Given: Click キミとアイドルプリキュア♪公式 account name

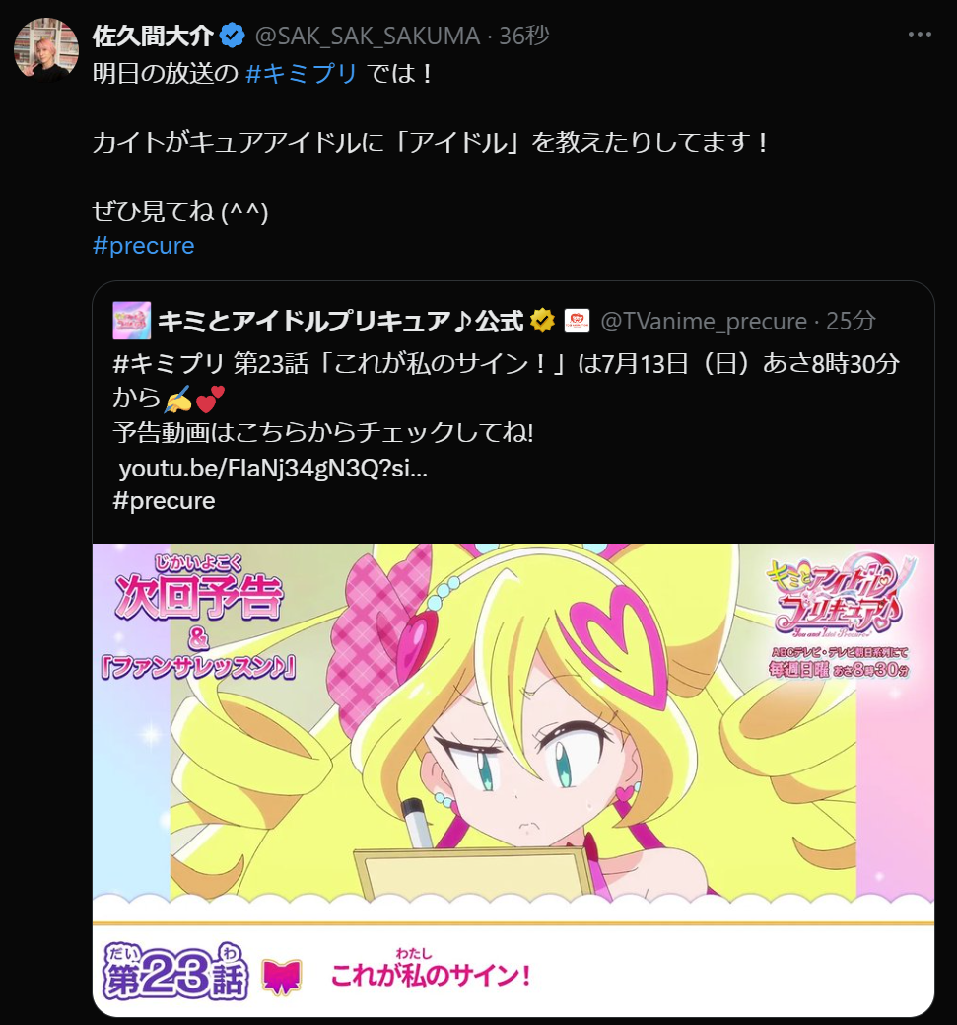Looking at the screenshot, I should [x=340, y=321].
